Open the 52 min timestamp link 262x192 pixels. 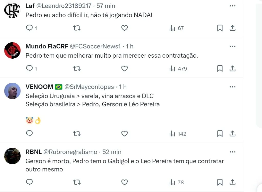112,152
